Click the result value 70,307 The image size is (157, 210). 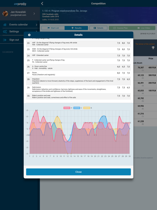click(141, 68)
